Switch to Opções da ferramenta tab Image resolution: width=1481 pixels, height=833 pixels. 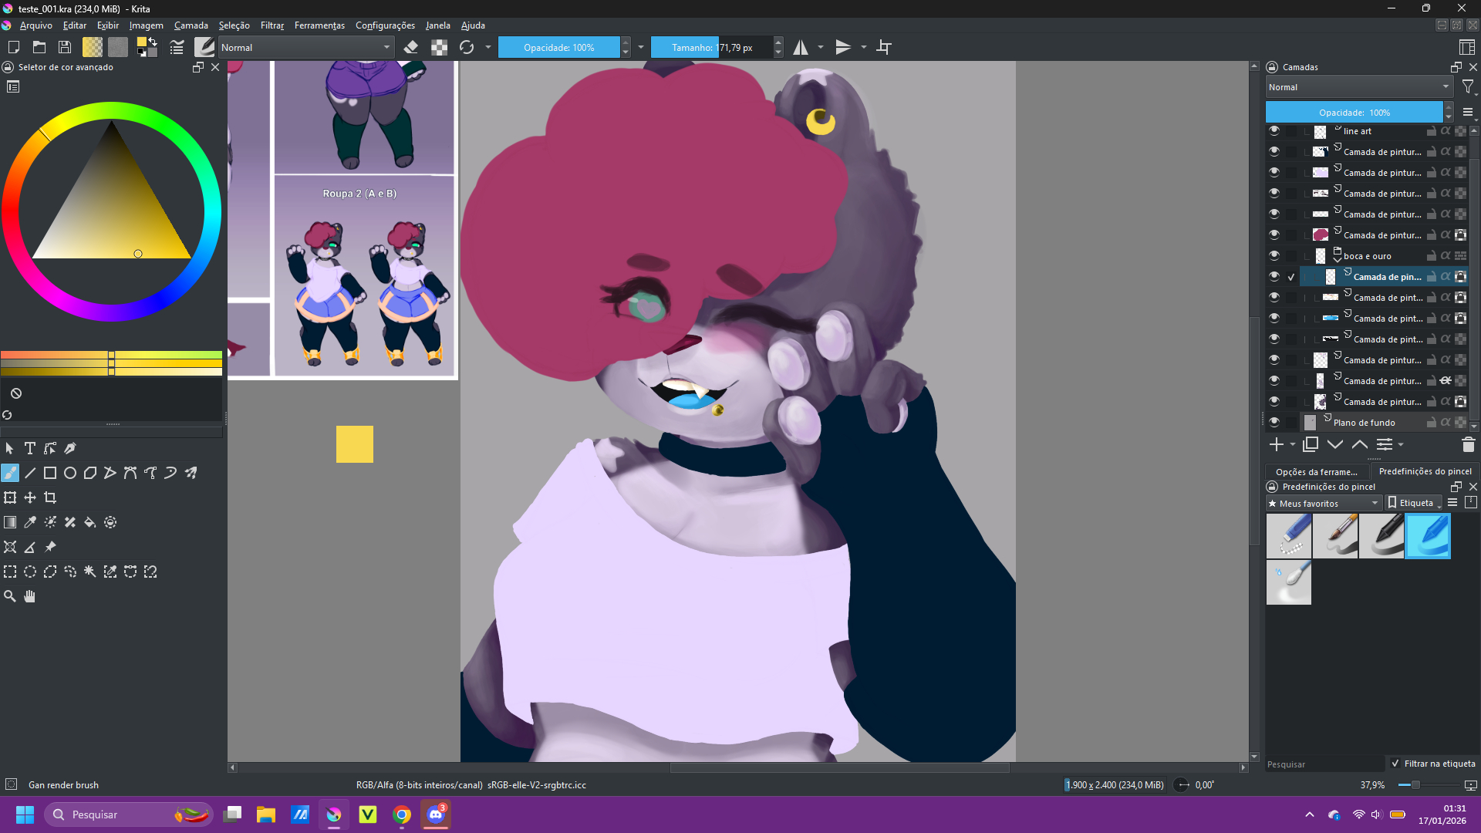click(x=1316, y=471)
